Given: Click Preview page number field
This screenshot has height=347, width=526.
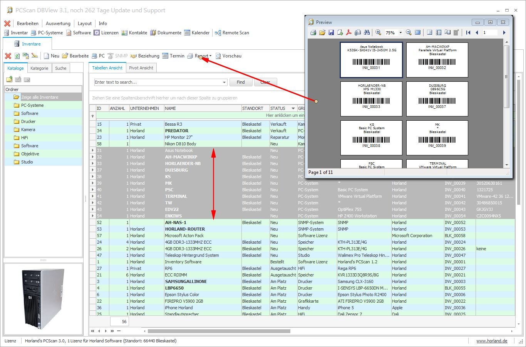Looking at the screenshot, I should click(490, 33).
